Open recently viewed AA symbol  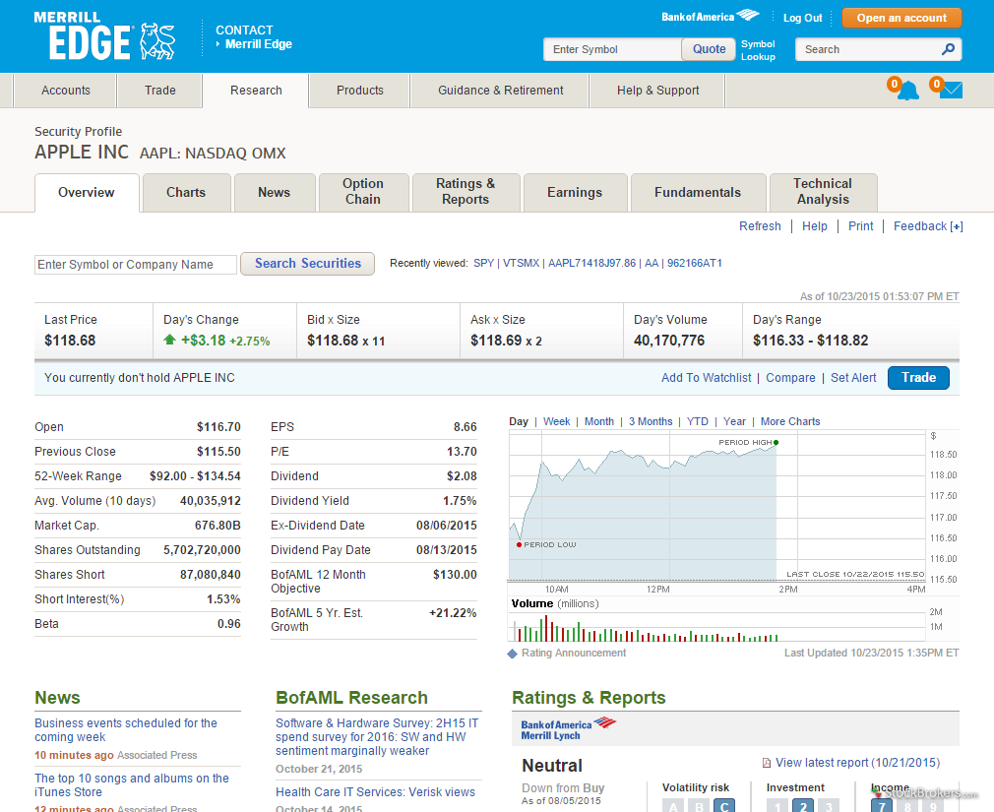652,263
